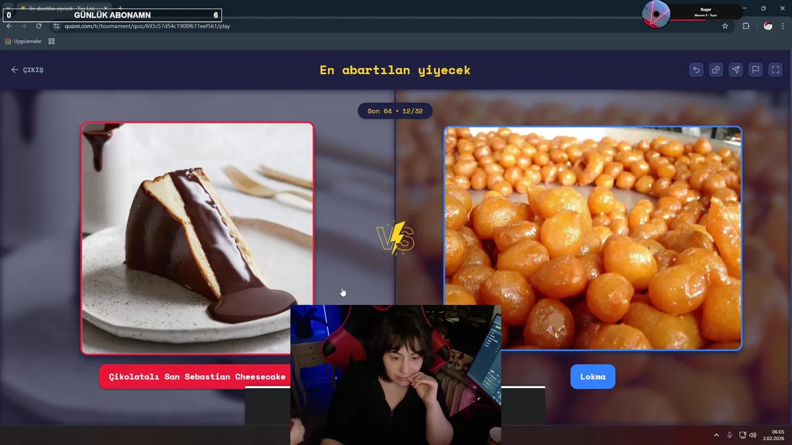The height and width of the screenshot is (445, 792).
Task: Click the paper plane share icon
Action: pyautogui.click(x=736, y=70)
